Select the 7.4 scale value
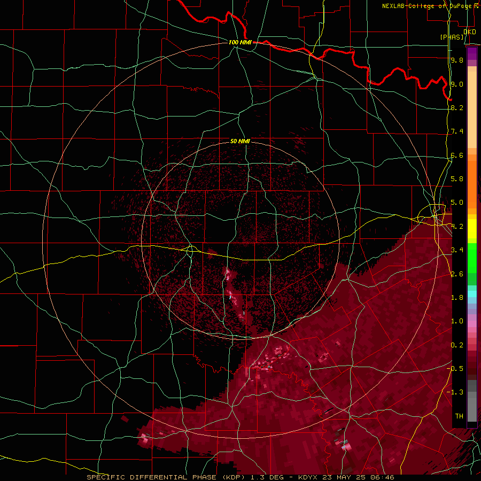481x481 pixels. [457, 131]
